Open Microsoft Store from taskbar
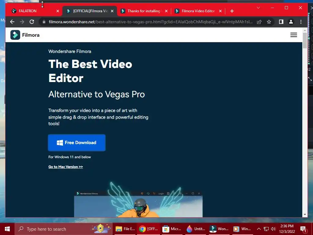This screenshot has width=313, height=235. click(172, 229)
